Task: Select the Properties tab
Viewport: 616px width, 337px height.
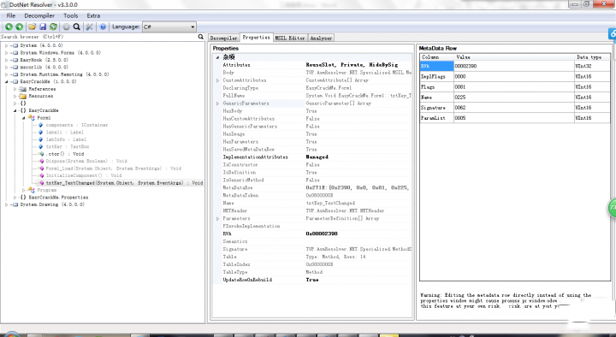Action: (x=256, y=38)
